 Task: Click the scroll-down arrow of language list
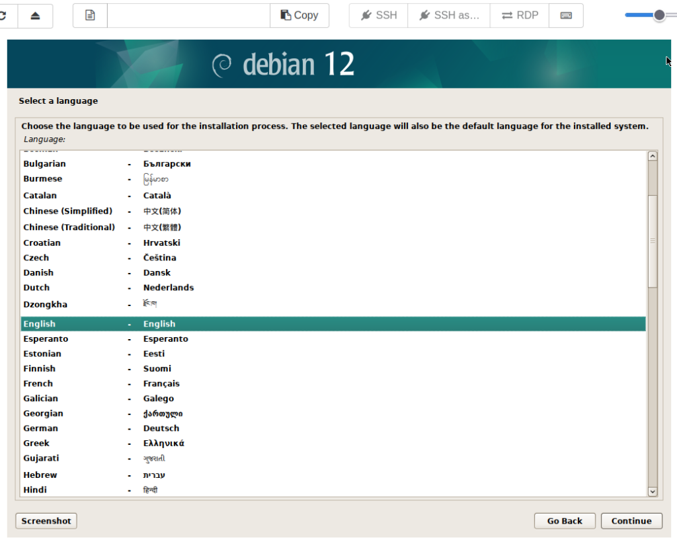(x=653, y=491)
